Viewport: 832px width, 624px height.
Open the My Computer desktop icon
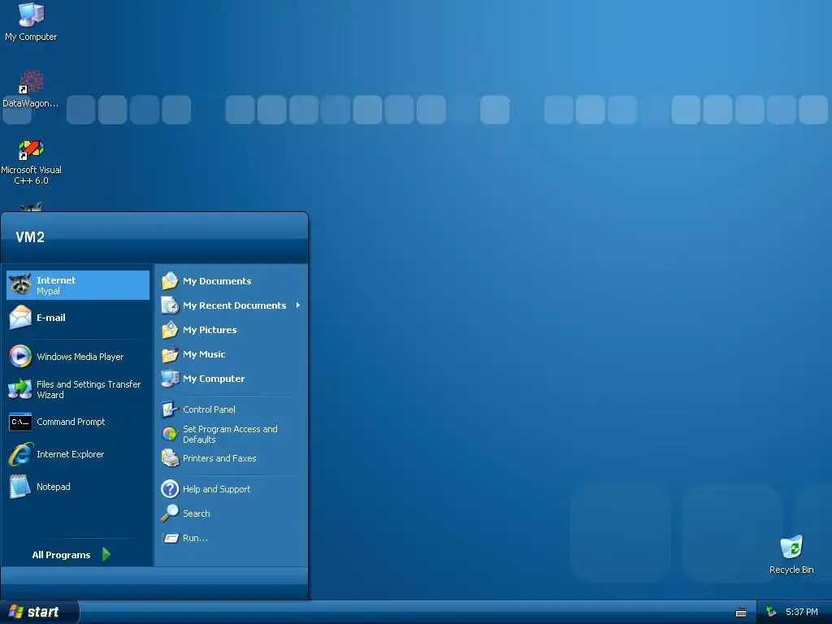coord(31,22)
